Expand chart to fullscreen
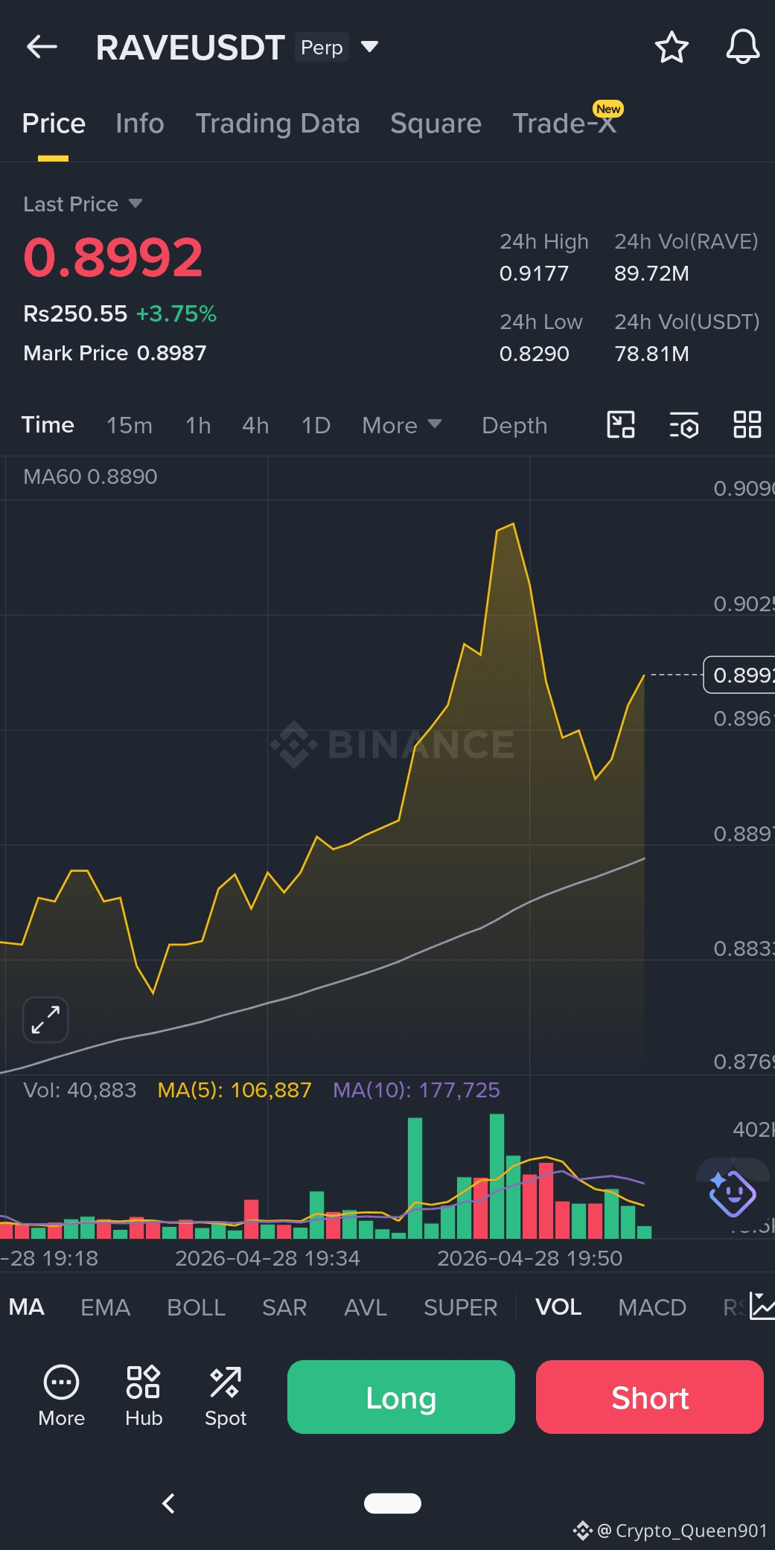Viewport: 775px width, 1550px height. pos(45,1019)
